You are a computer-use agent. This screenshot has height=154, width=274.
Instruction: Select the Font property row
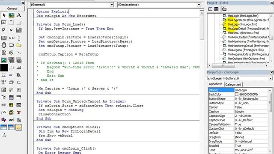(x=238, y=150)
